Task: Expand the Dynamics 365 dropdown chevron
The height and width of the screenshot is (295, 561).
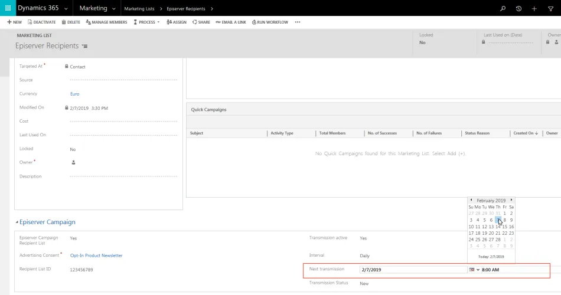Action: pyautogui.click(x=66, y=9)
